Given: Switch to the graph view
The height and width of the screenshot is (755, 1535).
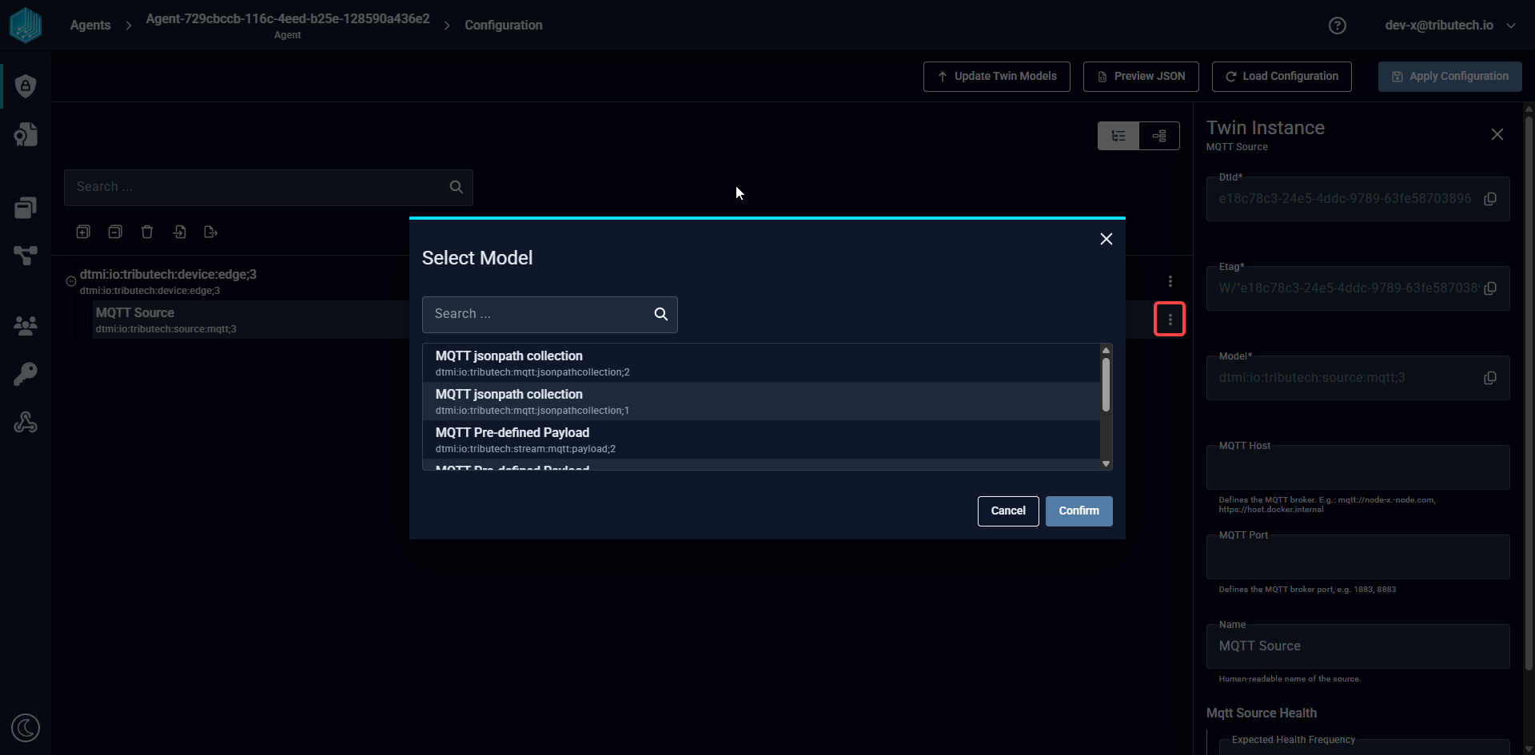Looking at the screenshot, I should pos(1159,136).
